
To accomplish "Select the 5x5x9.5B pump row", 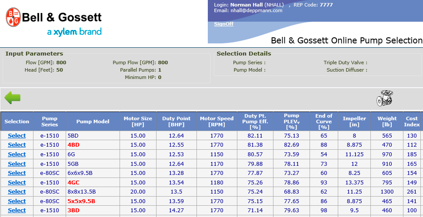I will click(x=17, y=201).
